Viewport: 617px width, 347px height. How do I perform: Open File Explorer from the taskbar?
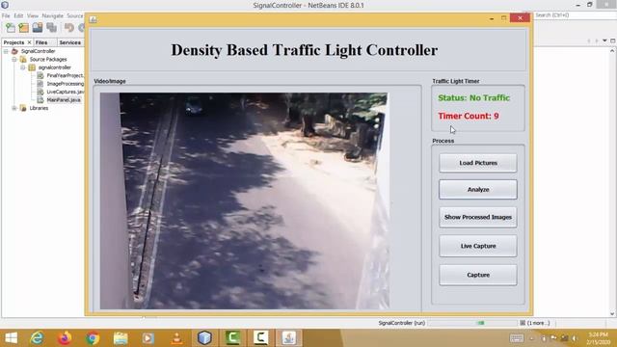click(121, 338)
